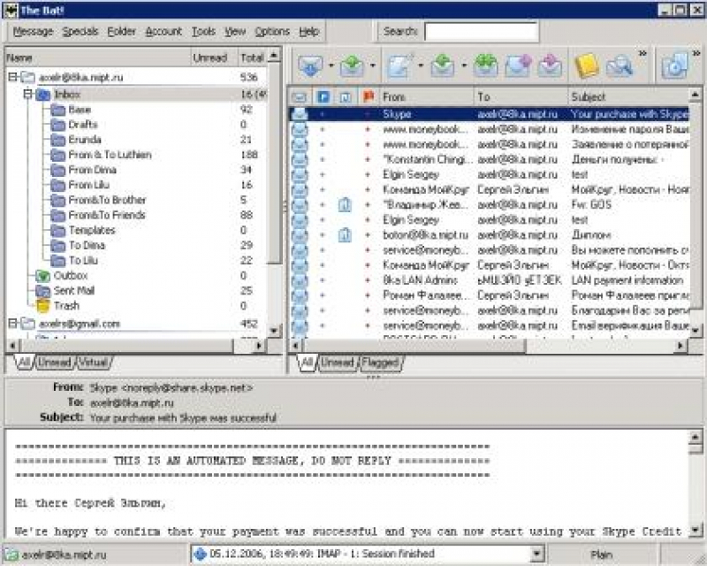Sort messages by the From column header
The image size is (707, 566).
[427, 96]
